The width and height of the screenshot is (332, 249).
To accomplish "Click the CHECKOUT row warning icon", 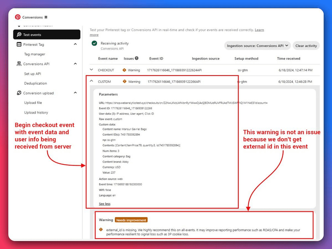I will tap(124, 70).
